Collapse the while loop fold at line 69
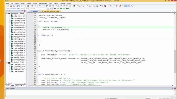The width and height of the screenshot is (177, 99). pyautogui.click(x=38, y=35)
